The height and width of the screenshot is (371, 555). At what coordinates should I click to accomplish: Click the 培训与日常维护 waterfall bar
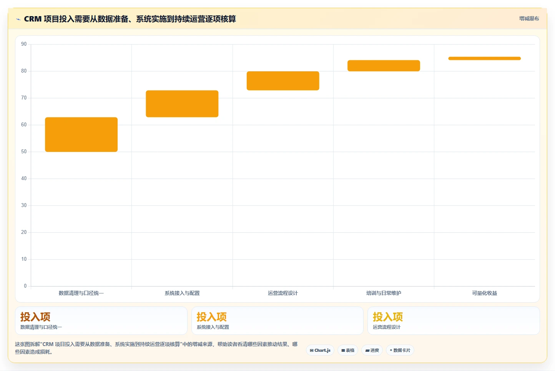(x=384, y=66)
